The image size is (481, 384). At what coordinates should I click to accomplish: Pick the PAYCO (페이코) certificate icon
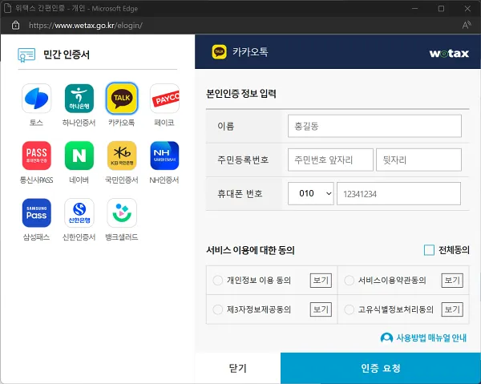point(164,99)
